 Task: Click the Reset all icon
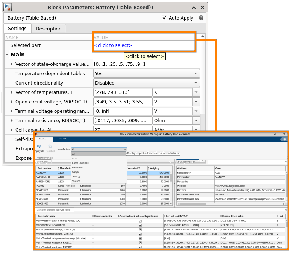tap(50, 146)
